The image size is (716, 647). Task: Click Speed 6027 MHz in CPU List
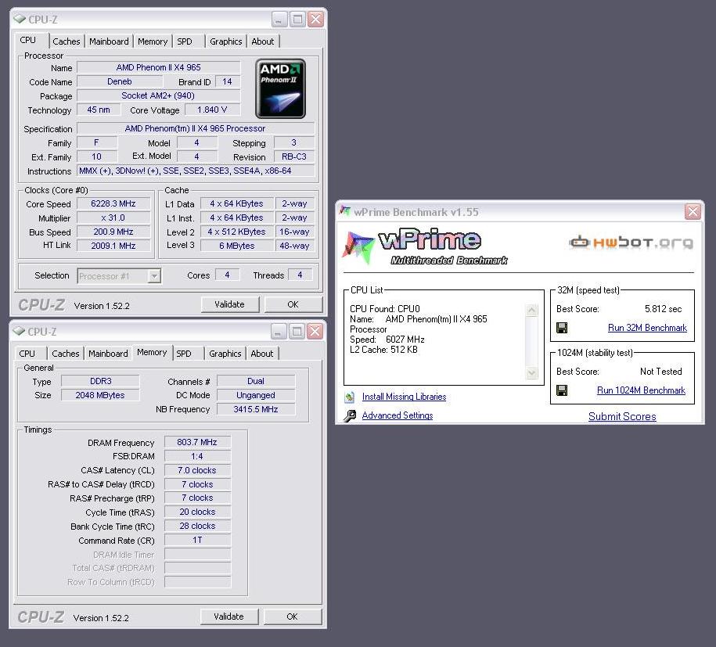tap(387, 340)
